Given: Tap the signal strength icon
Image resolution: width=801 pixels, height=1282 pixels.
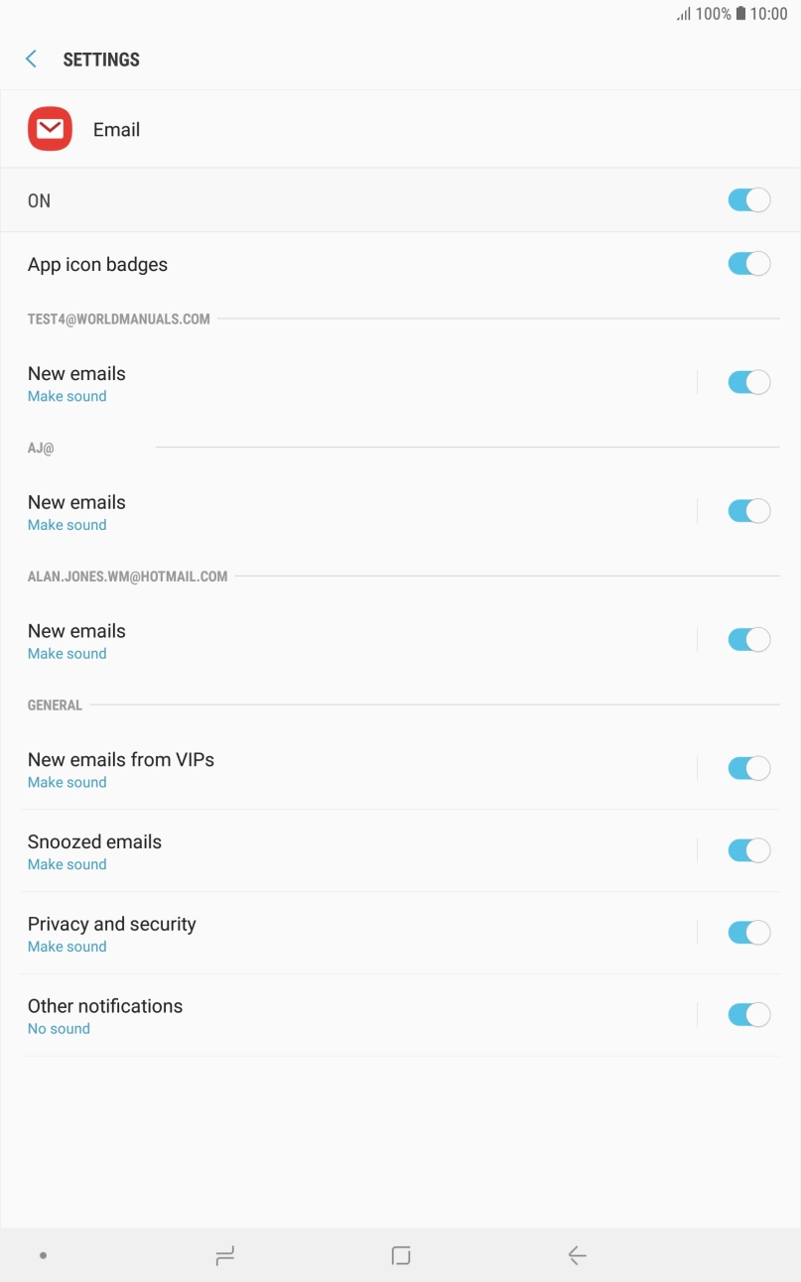Looking at the screenshot, I should pyautogui.click(x=683, y=14).
